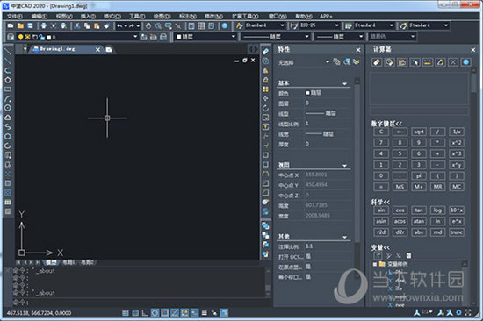
Task: Toggle Object Snap Tracking in status bar
Action: click(x=175, y=313)
